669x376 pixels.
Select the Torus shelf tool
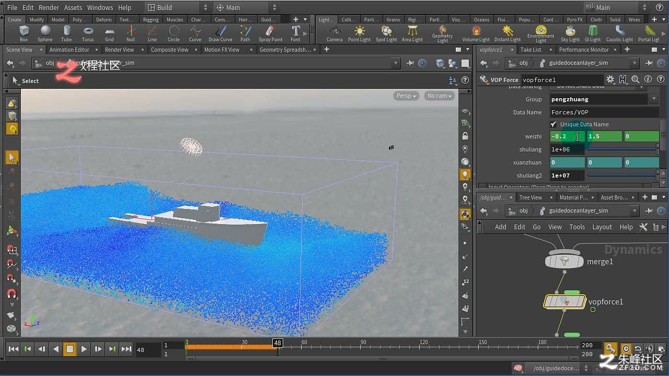[x=88, y=33]
